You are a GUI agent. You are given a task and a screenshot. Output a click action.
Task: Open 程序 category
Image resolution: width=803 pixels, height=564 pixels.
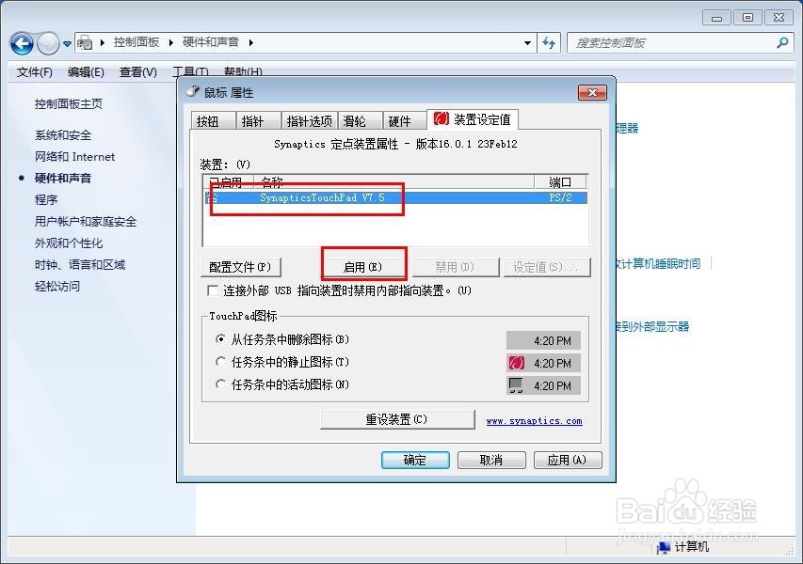pyautogui.click(x=46, y=199)
